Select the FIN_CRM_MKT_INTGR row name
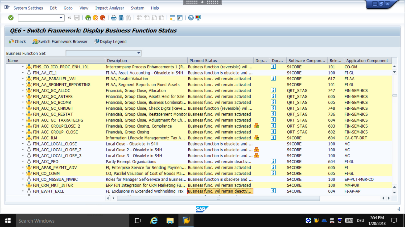The image size is (405, 227). [53, 185]
